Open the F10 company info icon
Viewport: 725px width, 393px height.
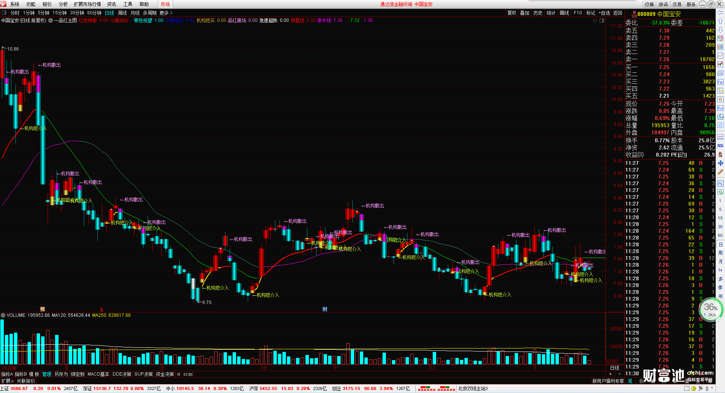coord(720,82)
